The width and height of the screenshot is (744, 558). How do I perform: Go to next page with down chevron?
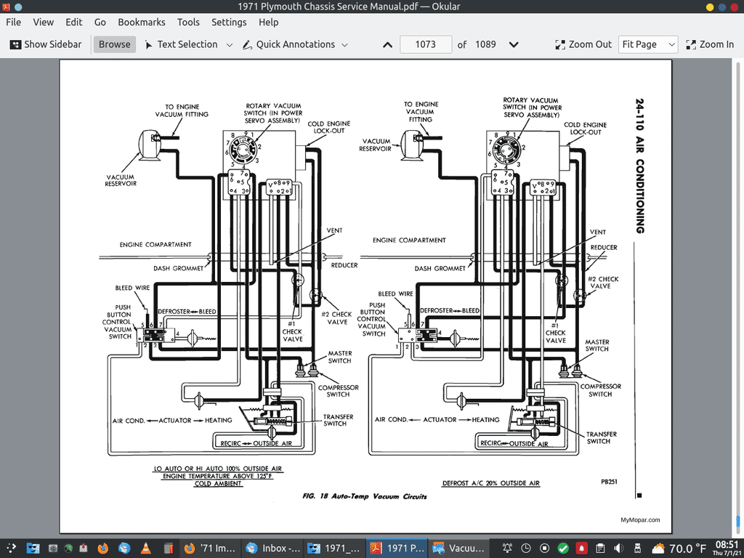coord(514,45)
